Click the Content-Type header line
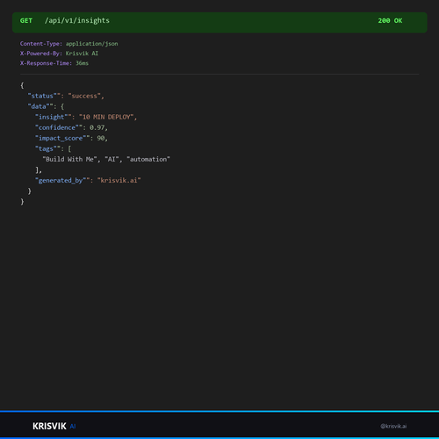The width and height of the screenshot is (439, 439). point(69,44)
